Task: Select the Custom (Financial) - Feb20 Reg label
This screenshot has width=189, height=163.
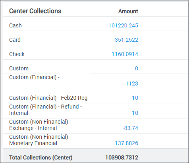Action: click(48, 98)
